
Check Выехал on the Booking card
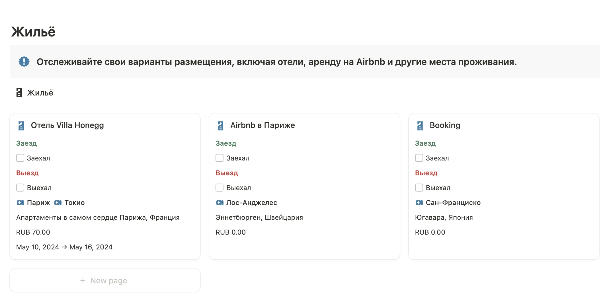419,188
